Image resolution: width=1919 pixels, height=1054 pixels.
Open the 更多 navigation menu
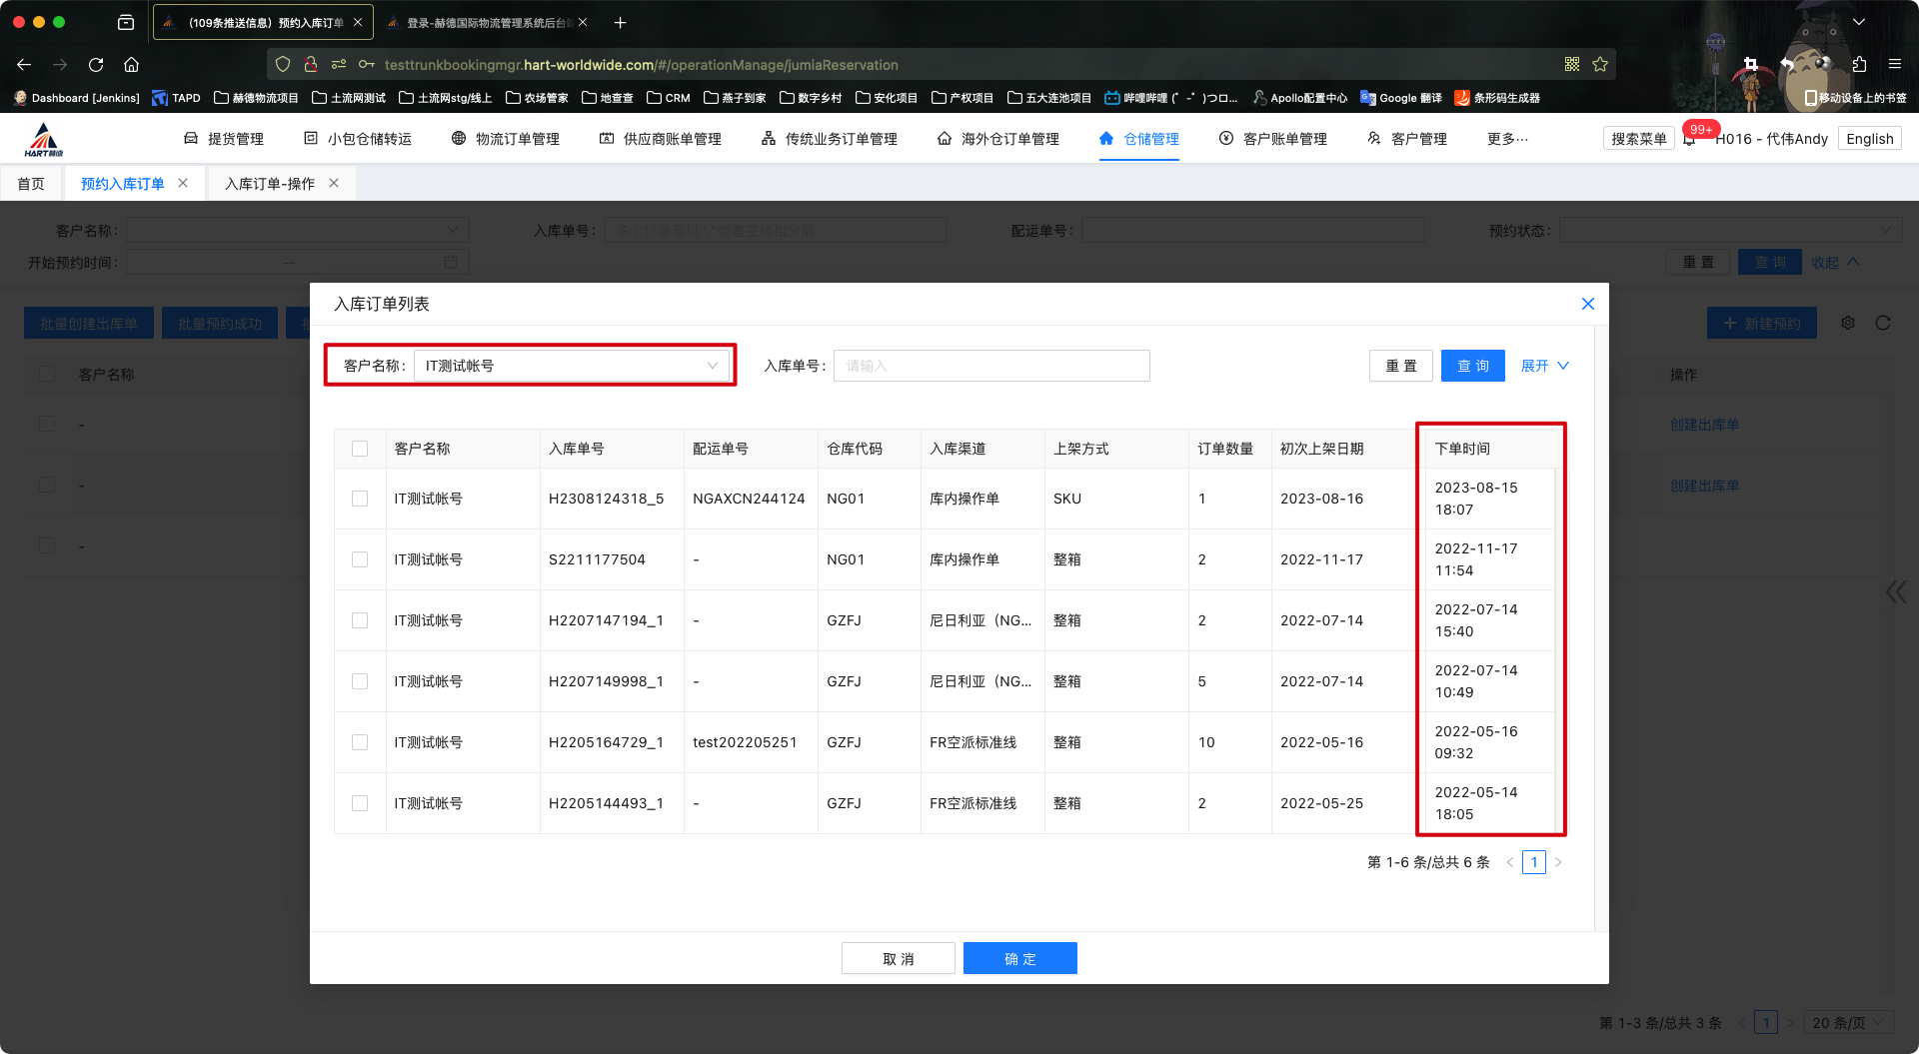click(x=1506, y=139)
